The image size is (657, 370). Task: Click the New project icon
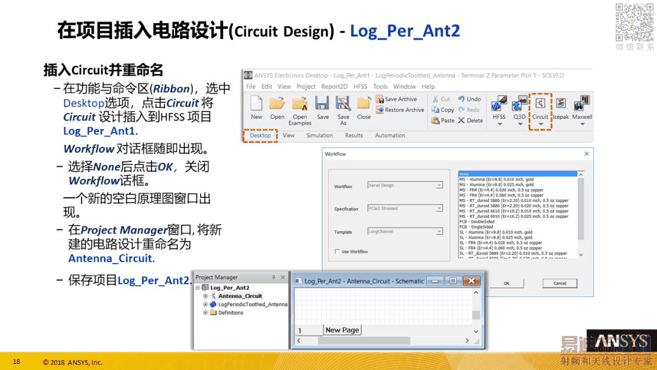257,103
